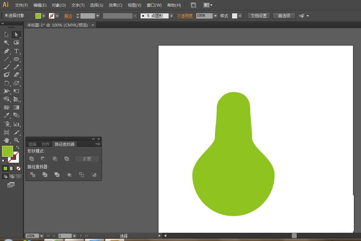361x241 pixels.
Task: Click the large green fill color swatch
Action: coord(8,151)
